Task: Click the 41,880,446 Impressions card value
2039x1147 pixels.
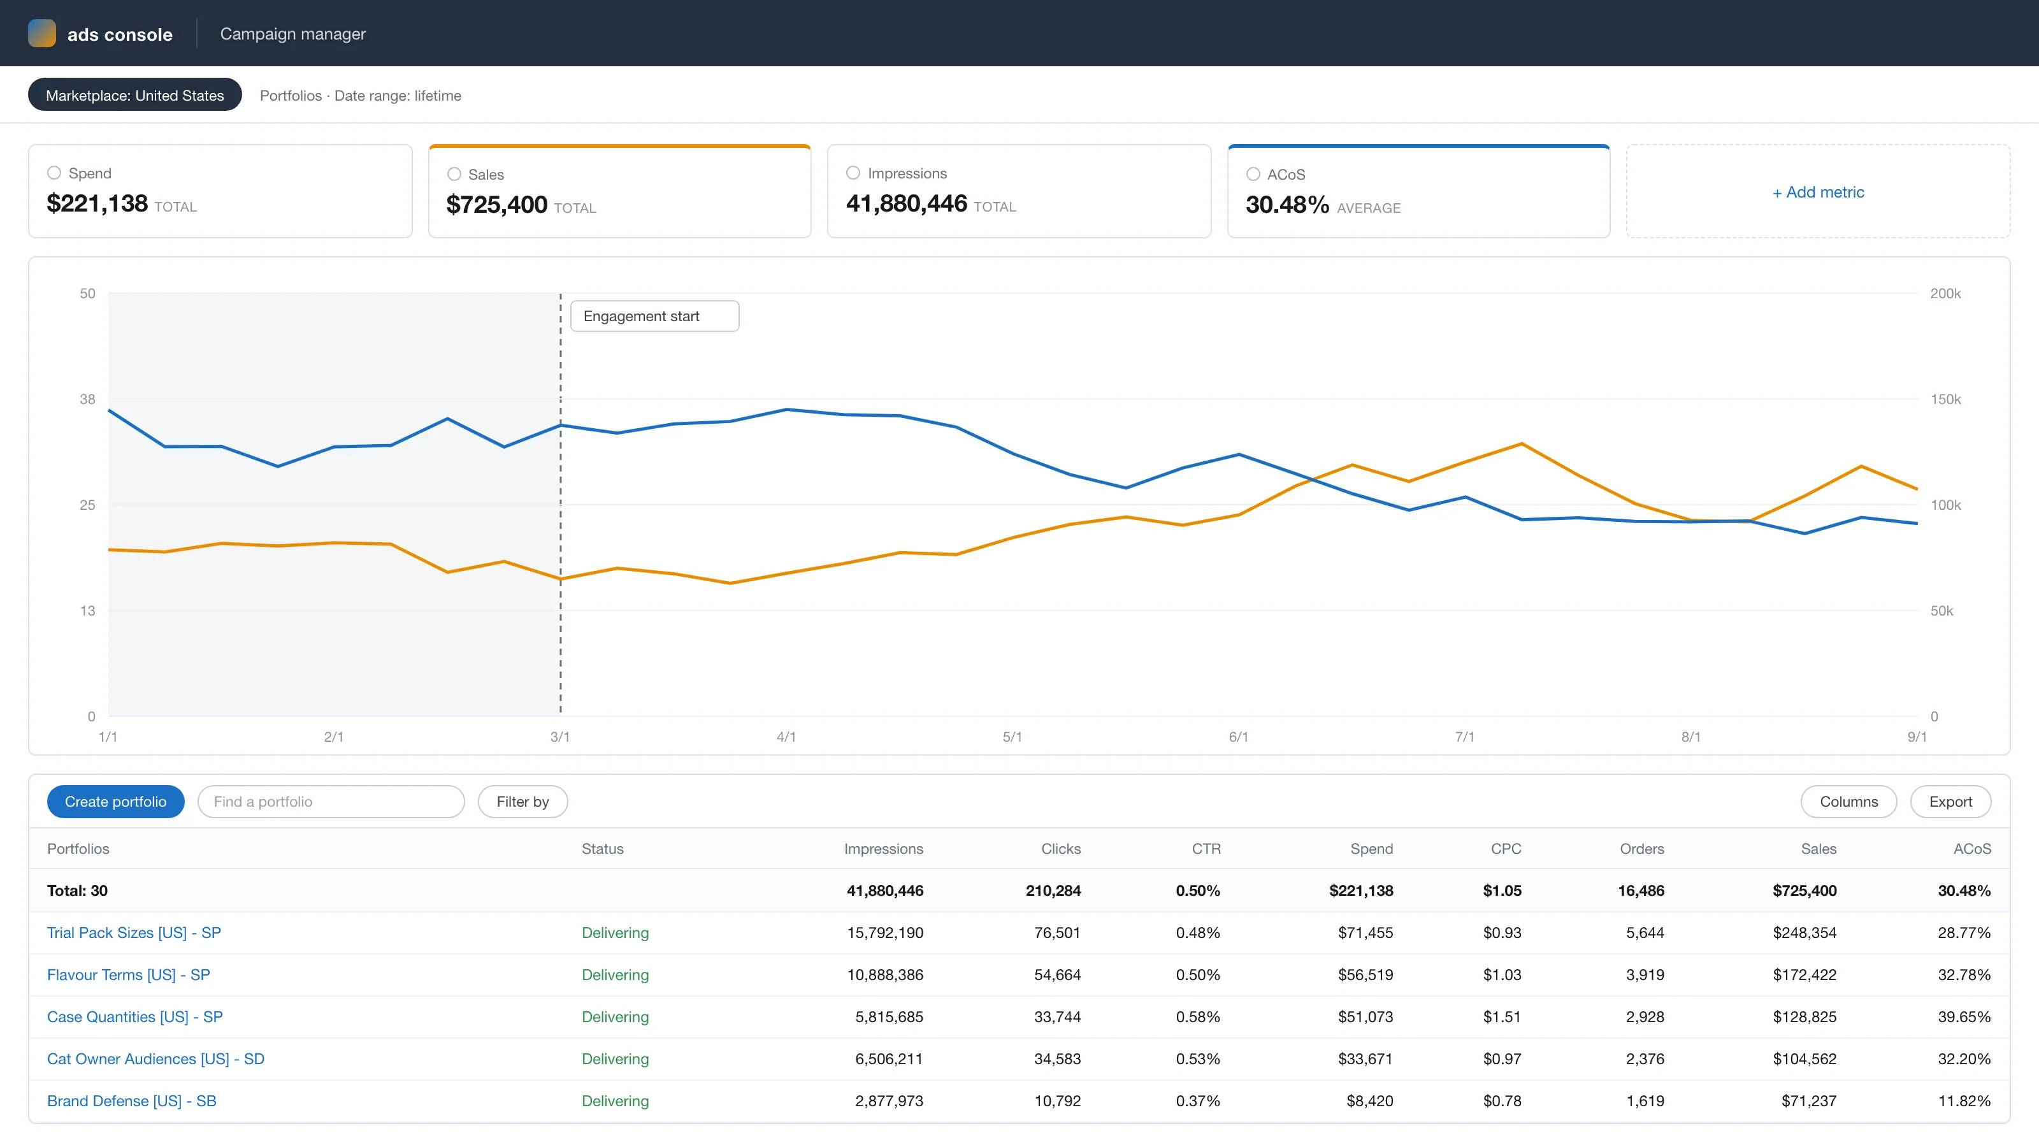Action: tap(906, 203)
